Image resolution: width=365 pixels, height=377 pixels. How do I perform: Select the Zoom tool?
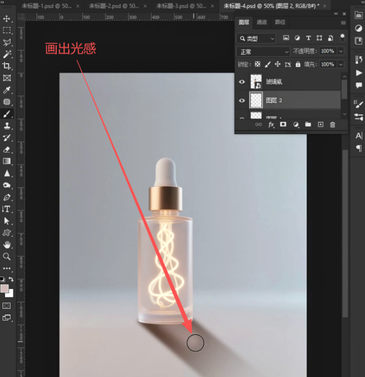6,257
